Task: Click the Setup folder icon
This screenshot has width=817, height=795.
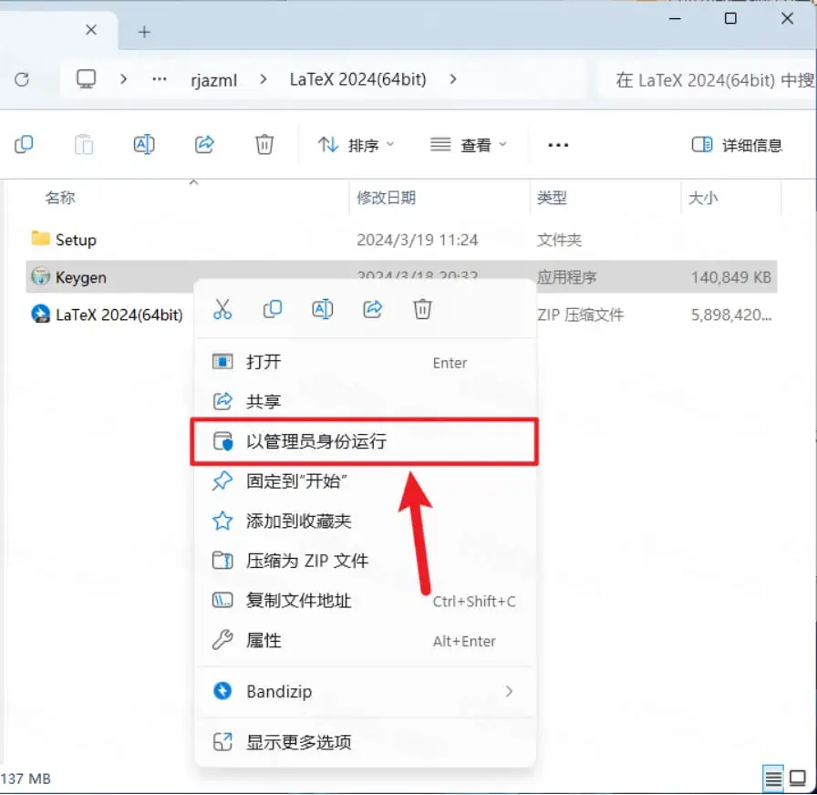Action: (41, 239)
